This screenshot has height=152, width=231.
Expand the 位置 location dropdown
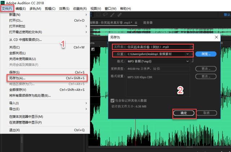pos(187,54)
